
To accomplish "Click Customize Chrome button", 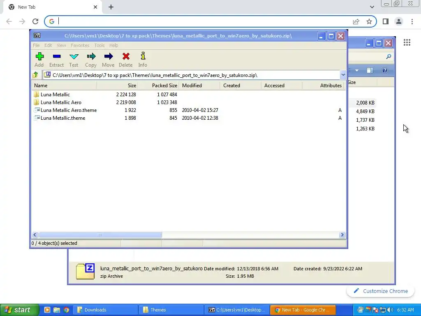I will tap(380, 291).
